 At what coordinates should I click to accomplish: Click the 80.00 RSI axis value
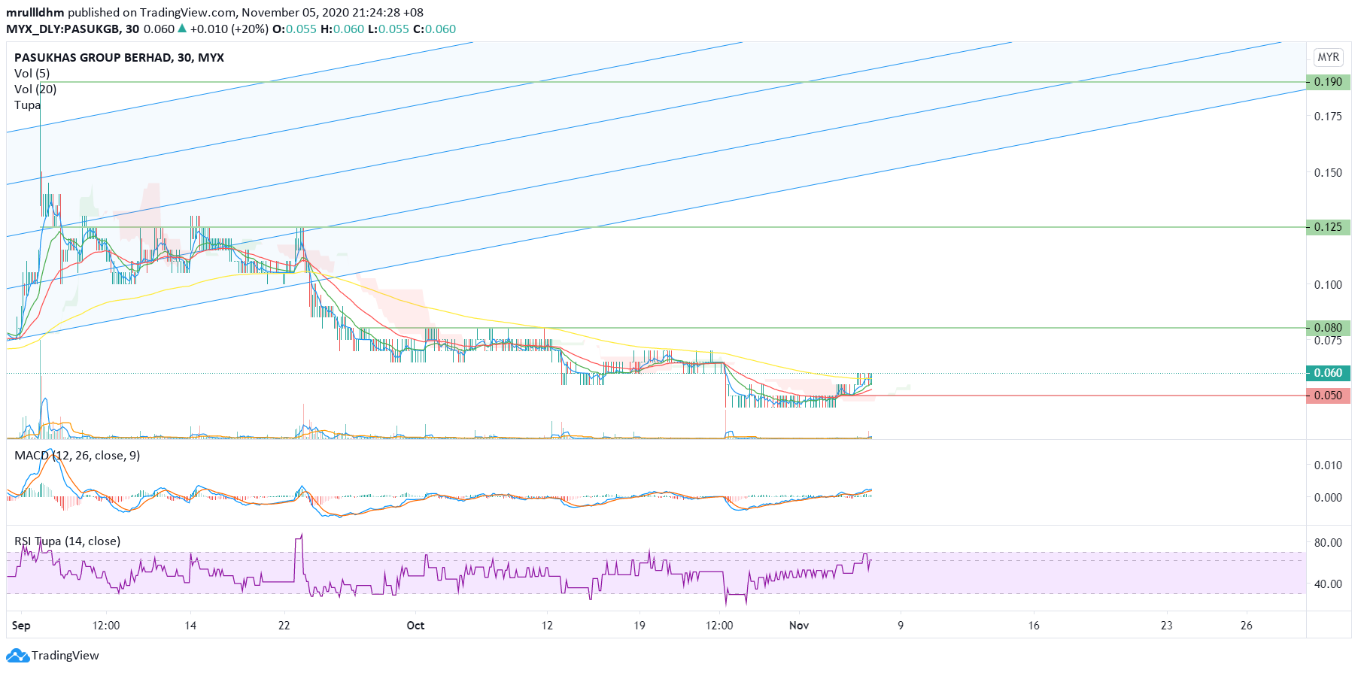click(1328, 543)
